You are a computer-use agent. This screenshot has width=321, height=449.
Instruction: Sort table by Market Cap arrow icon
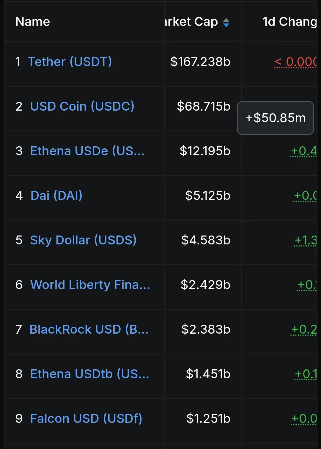click(x=226, y=23)
